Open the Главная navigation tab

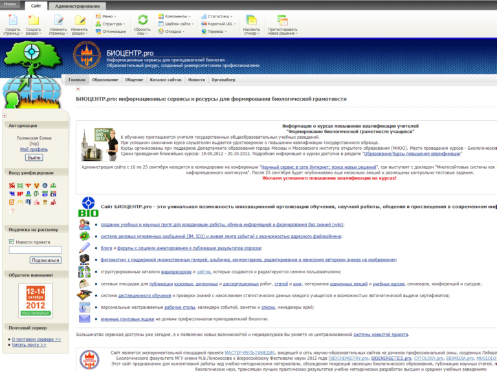click(77, 79)
